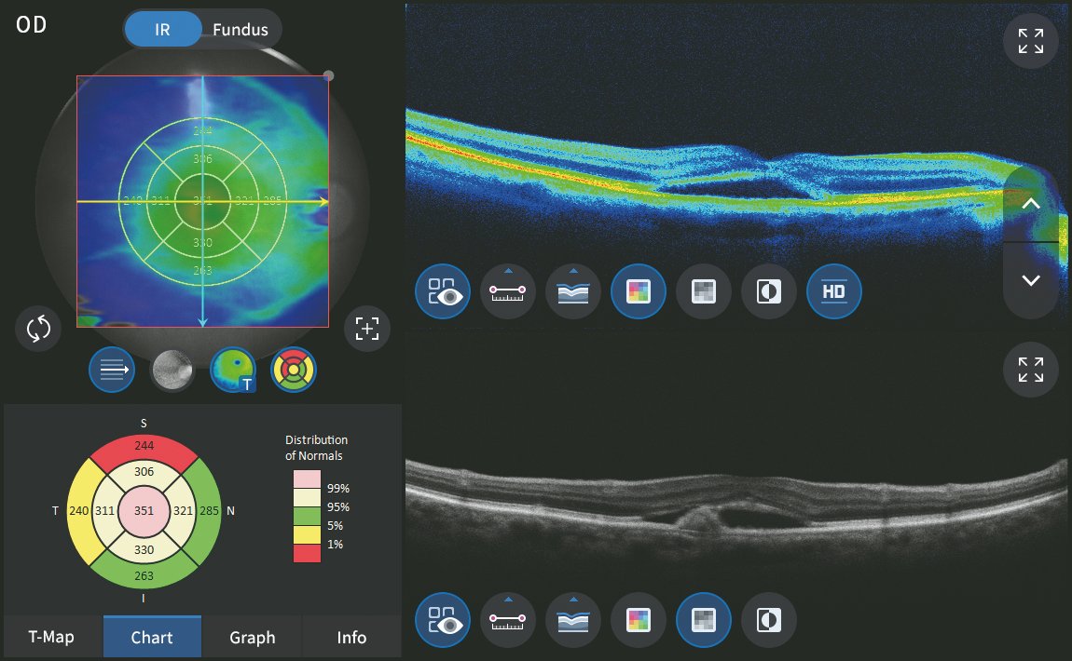Expand the top OCT scan to fullscreen

click(1030, 41)
